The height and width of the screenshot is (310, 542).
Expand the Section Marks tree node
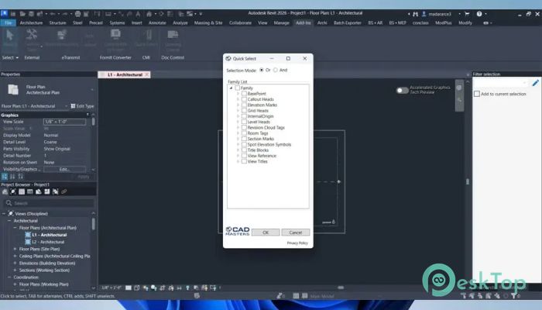pyautogui.click(x=238, y=139)
